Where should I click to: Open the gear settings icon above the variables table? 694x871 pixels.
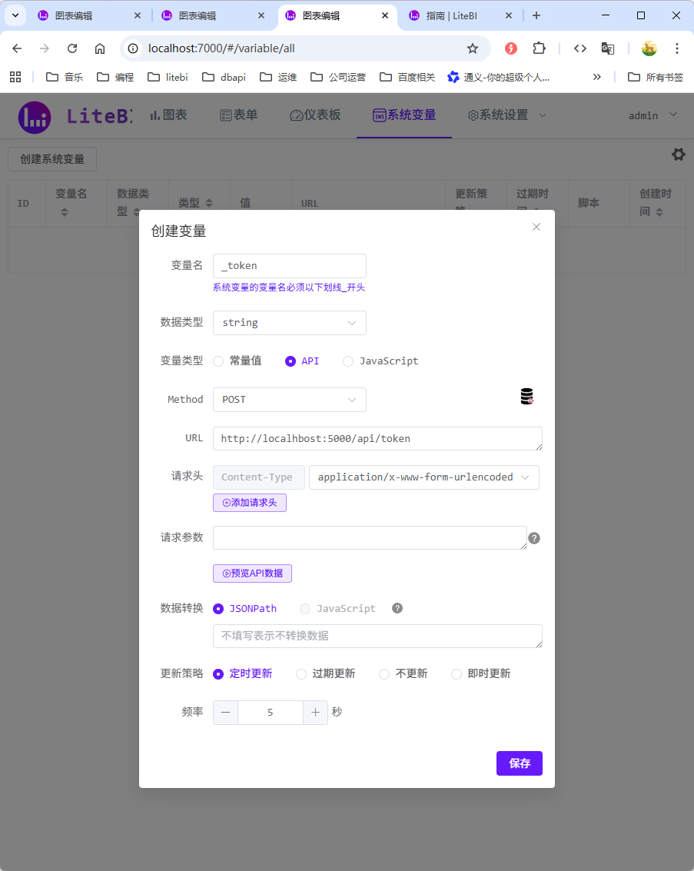point(678,155)
